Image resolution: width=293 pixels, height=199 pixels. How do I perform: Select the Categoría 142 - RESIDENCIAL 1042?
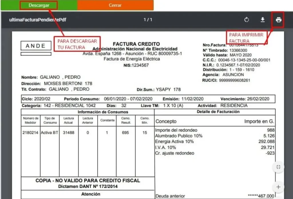[70, 106]
